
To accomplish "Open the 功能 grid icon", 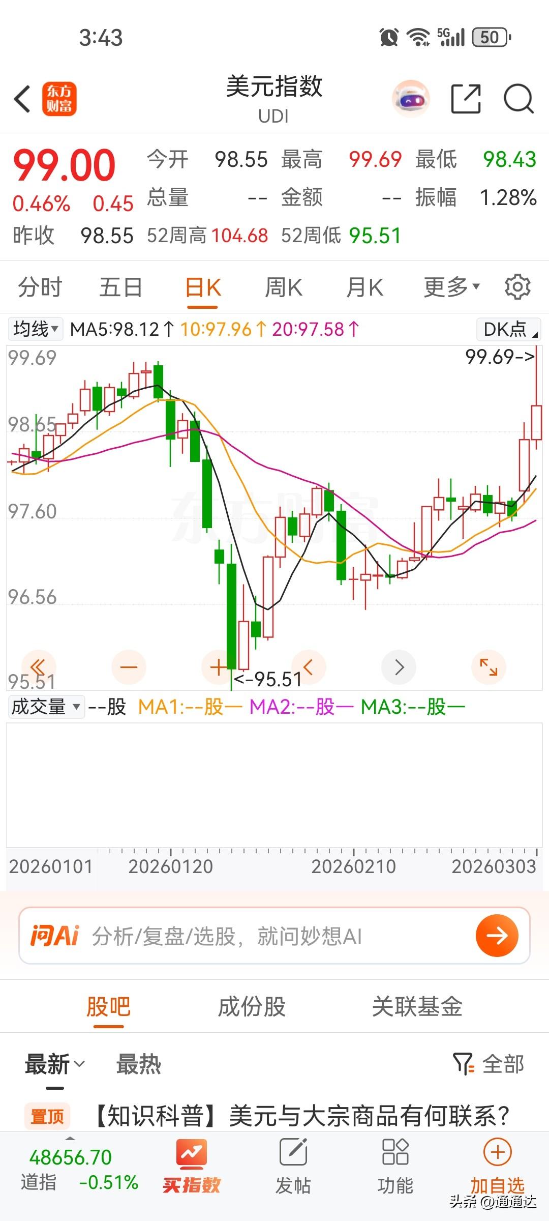I will [395, 1166].
